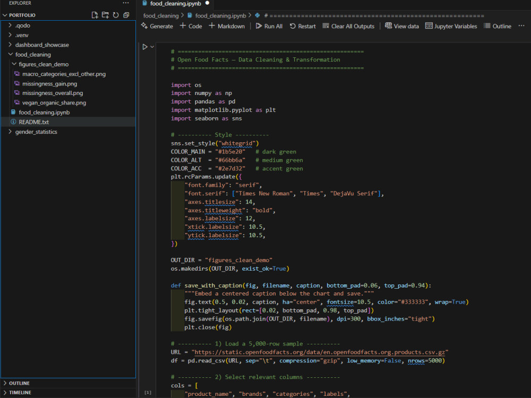The width and height of the screenshot is (531, 398).
Task: Click the "axes.titlesize": 14 line
Action: click(219, 202)
